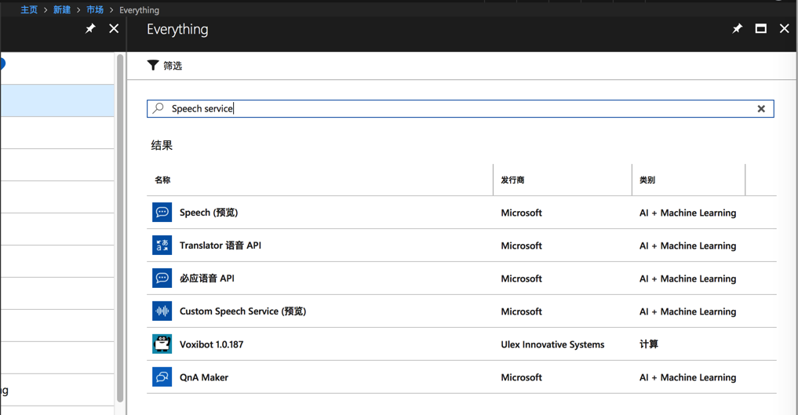The height and width of the screenshot is (415, 798).
Task: Sort results by the 发行商 column
Action: (x=512, y=180)
